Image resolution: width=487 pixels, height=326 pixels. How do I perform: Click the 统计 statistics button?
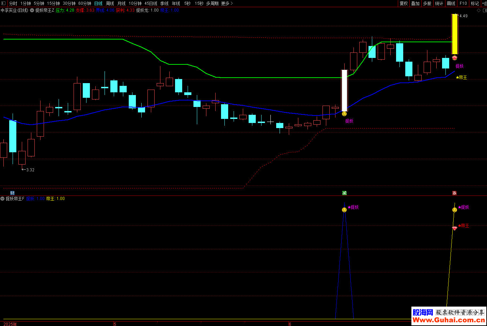coord(439,3)
